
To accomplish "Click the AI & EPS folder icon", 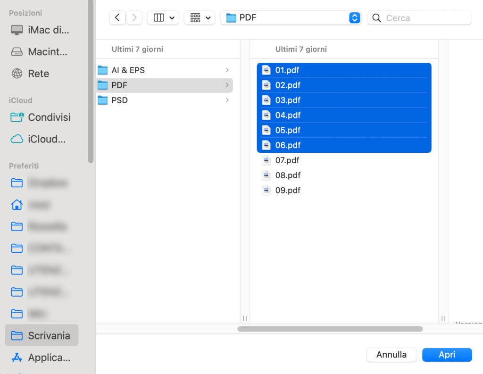I will pos(102,70).
